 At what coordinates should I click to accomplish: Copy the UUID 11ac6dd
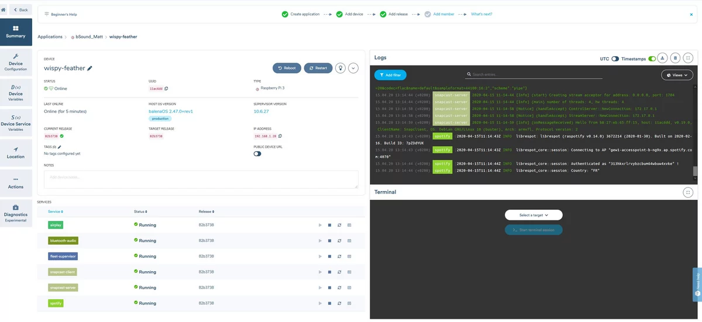point(166,89)
